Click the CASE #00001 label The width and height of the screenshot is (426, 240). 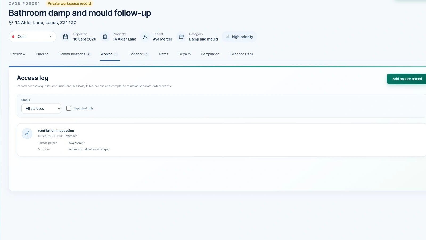[24, 3]
